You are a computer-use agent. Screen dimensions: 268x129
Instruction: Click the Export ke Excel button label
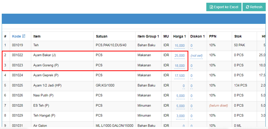(x=226, y=7)
